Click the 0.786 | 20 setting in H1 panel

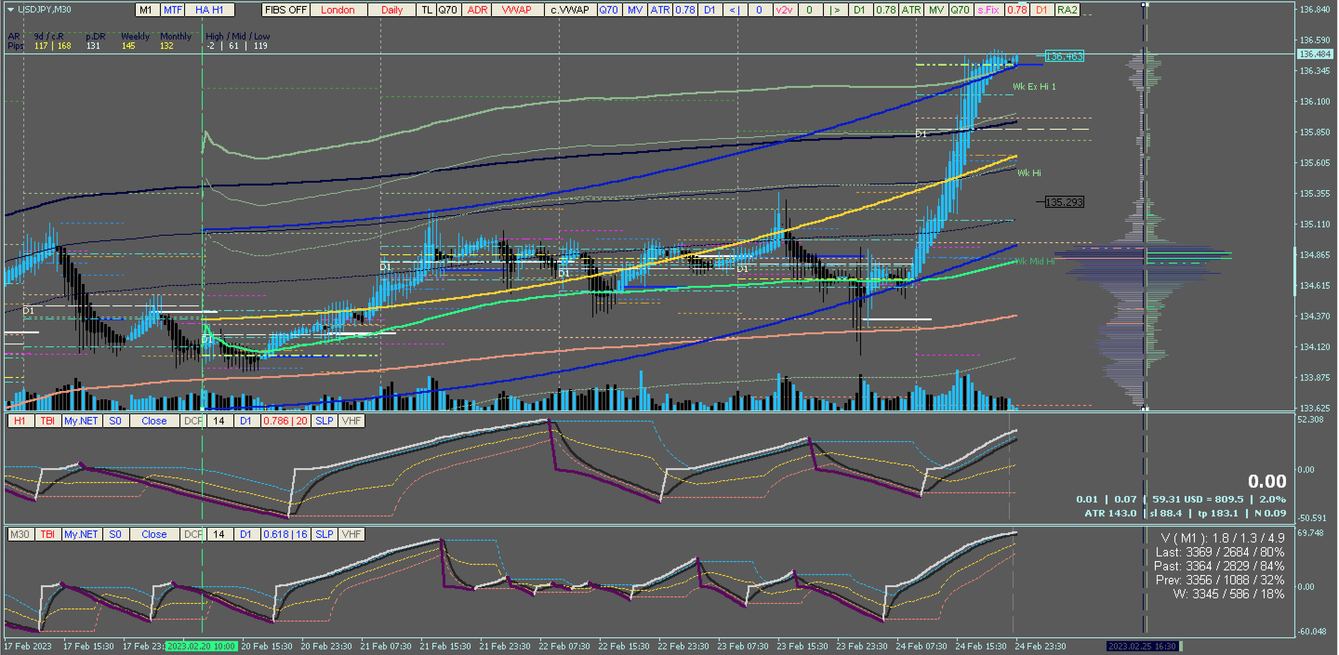[x=285, y=421]
